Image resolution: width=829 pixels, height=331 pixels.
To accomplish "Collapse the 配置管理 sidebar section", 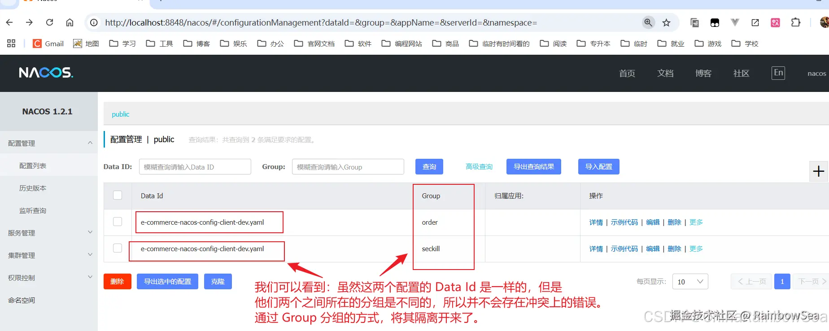I will pyautogui.click(x=49, y=143).
